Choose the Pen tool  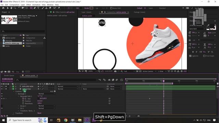[x=35, y=8]
